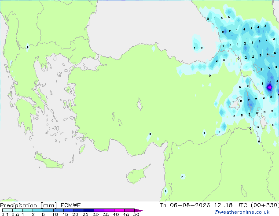Screen dimensions: 279x216
Task: Click the 25 to 30 mm dark blue swatch
Action: [89, 210]
